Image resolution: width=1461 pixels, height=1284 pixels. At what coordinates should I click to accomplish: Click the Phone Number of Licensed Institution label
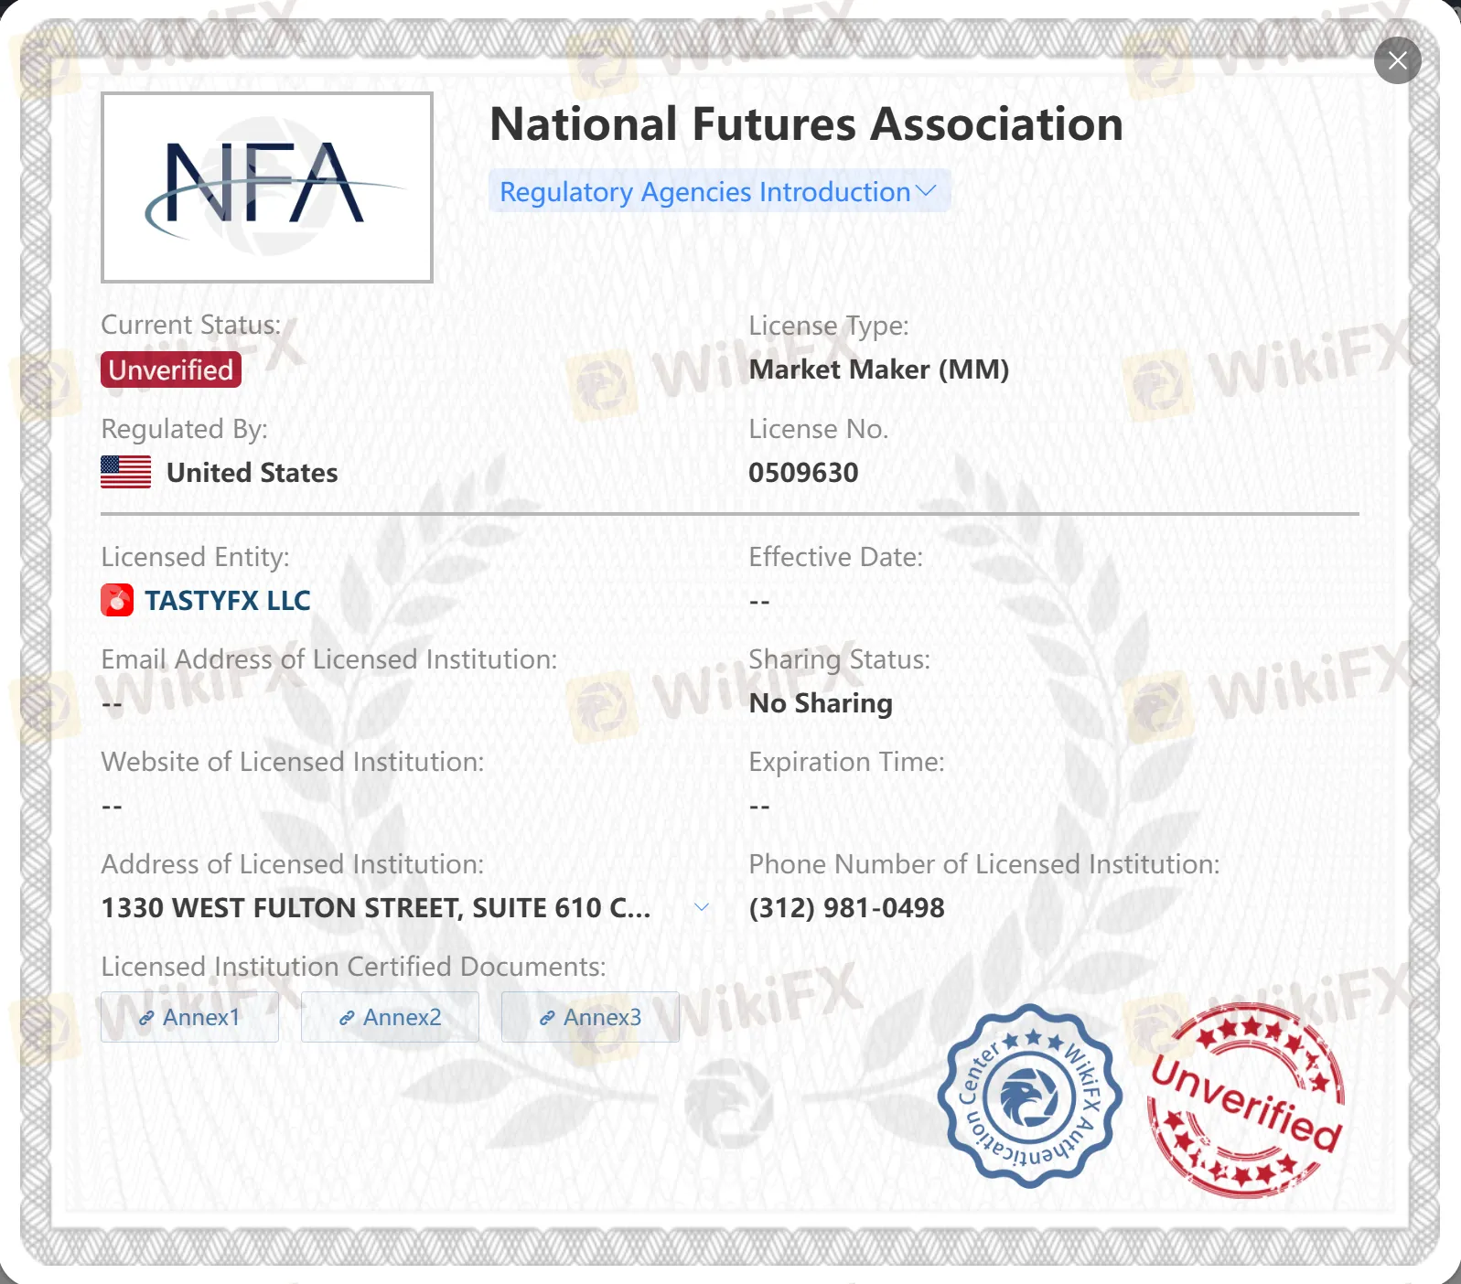coord(984,863)
